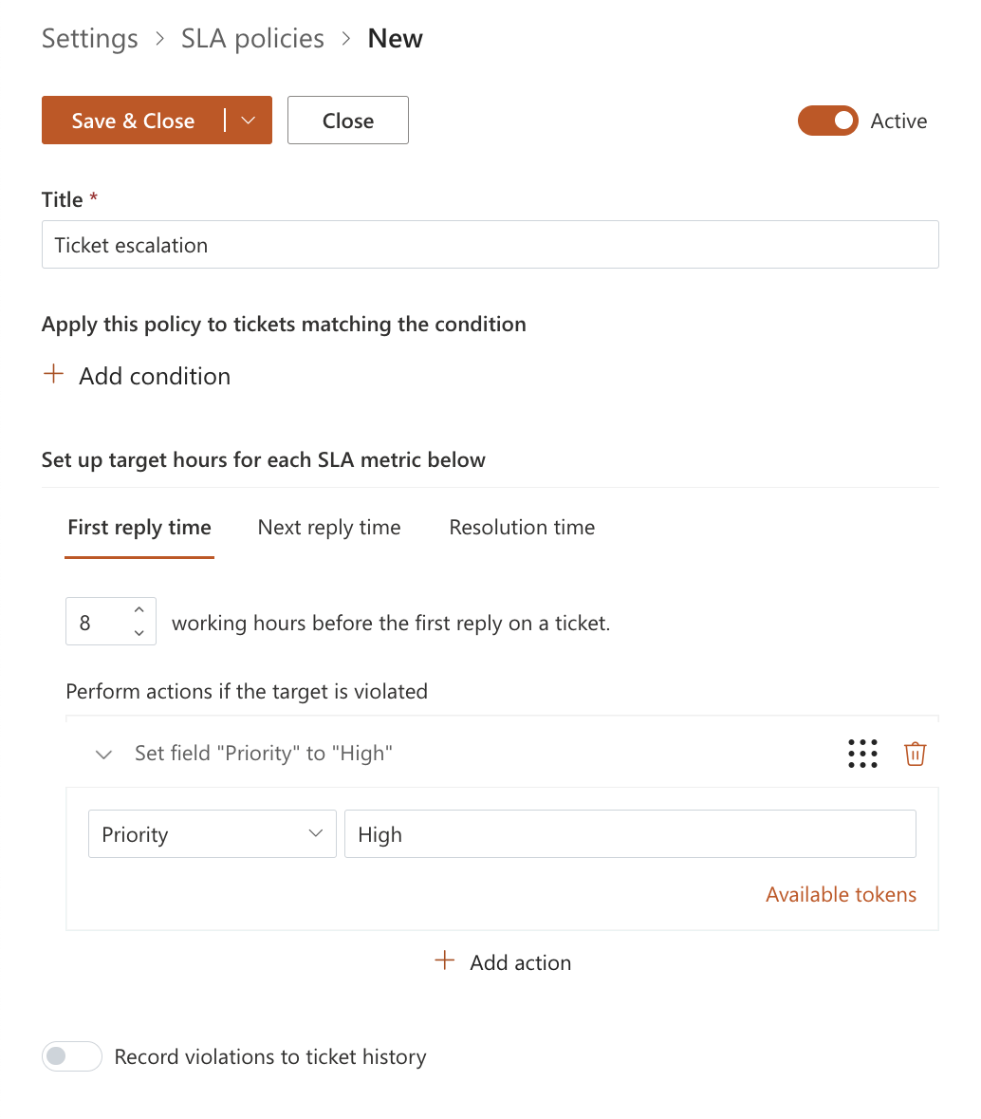The image size is (981, 1119).
Task: Increase working hours with up arrow
Action: (139, 610)
